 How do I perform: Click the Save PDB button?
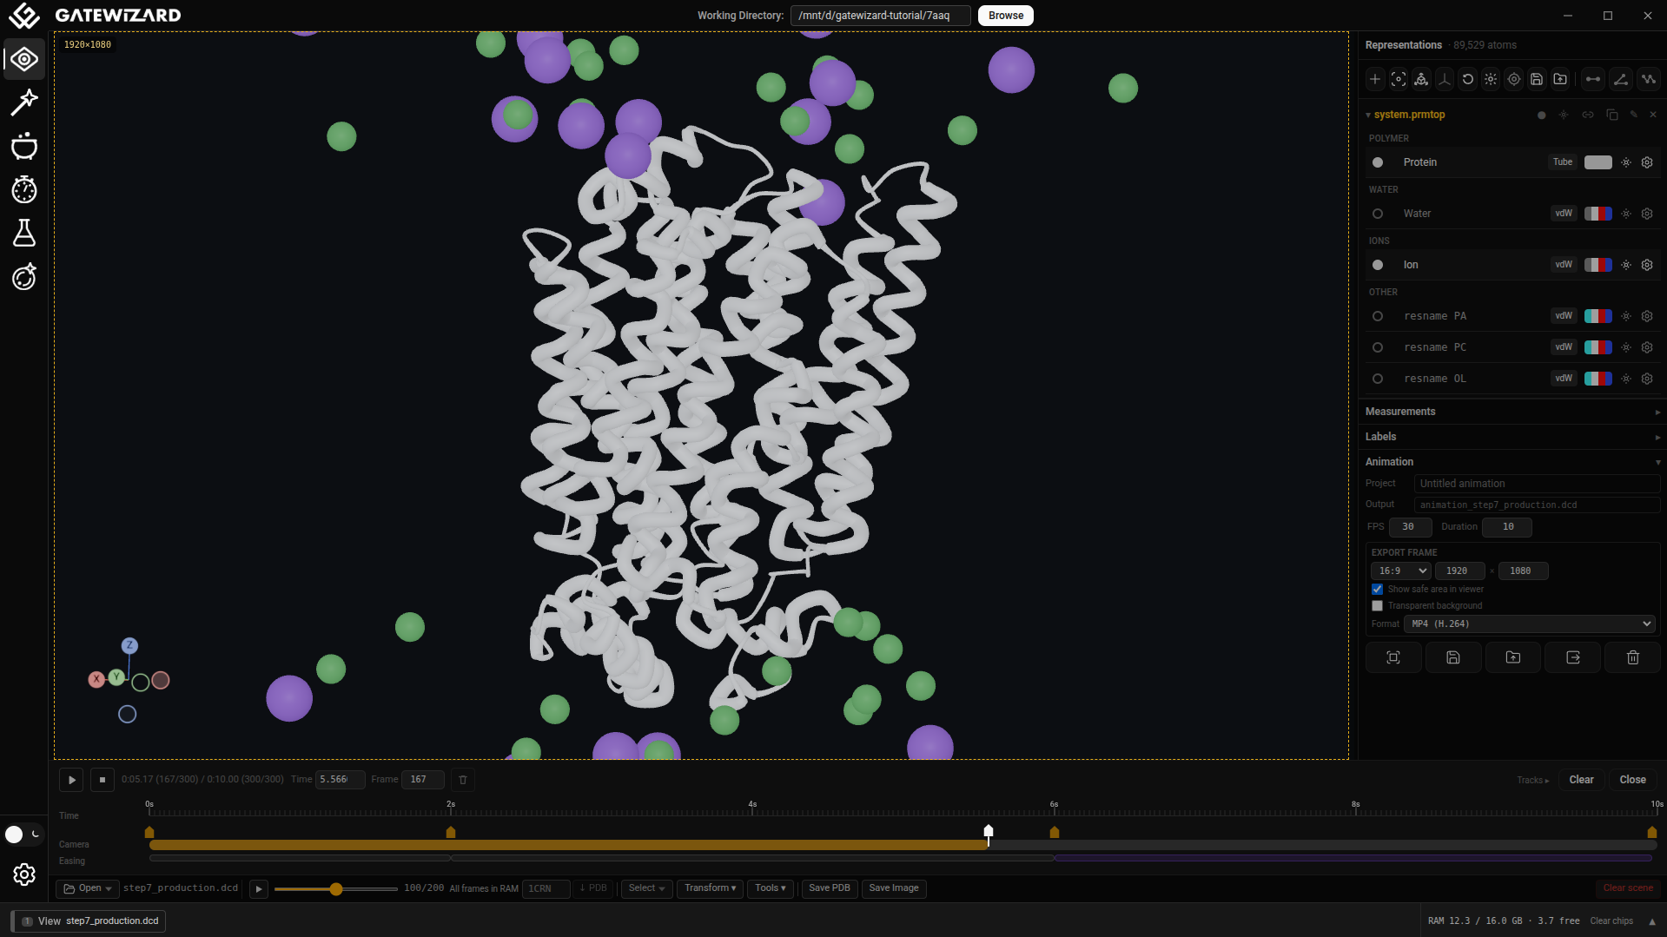coord(830,888)
